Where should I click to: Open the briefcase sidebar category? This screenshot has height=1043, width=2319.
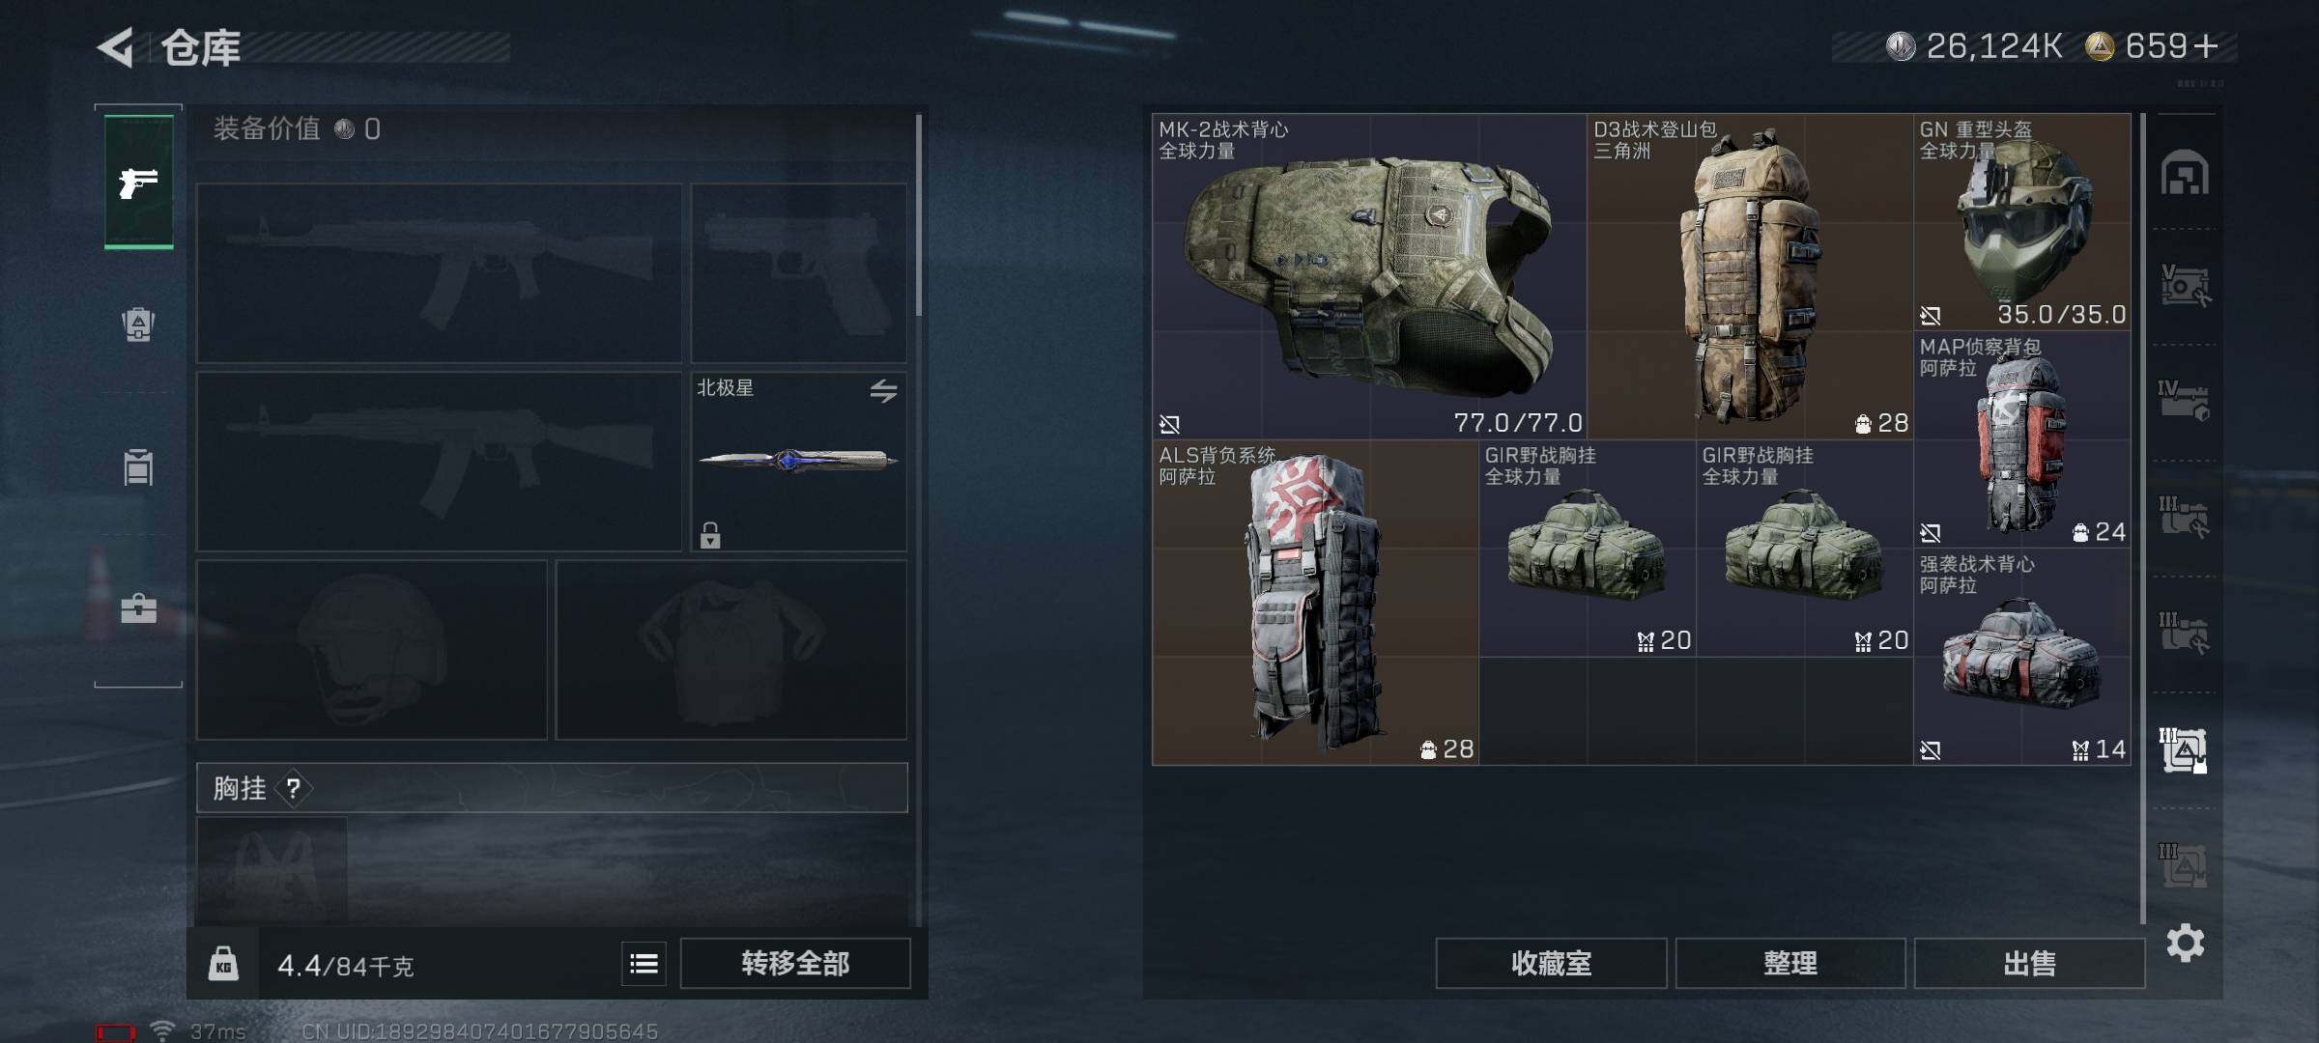tap(138, 607)
